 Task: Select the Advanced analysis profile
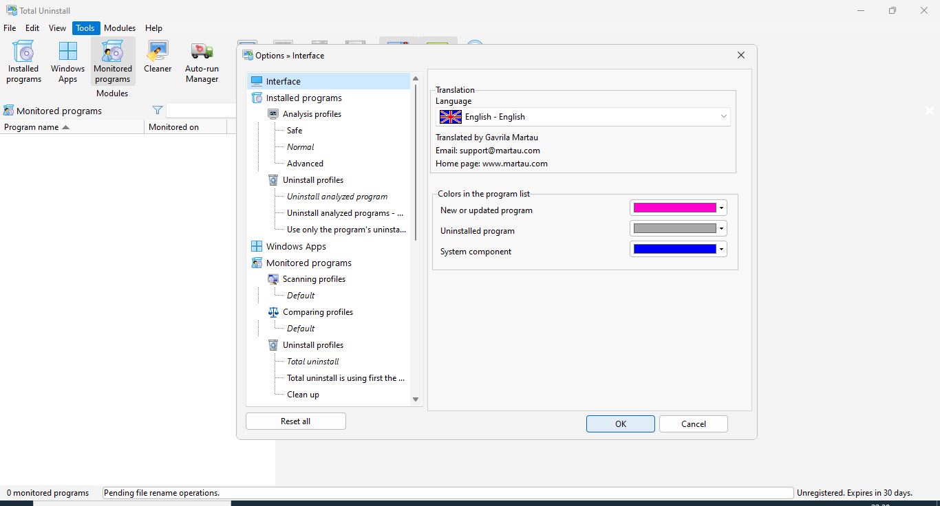click(305, 164)
